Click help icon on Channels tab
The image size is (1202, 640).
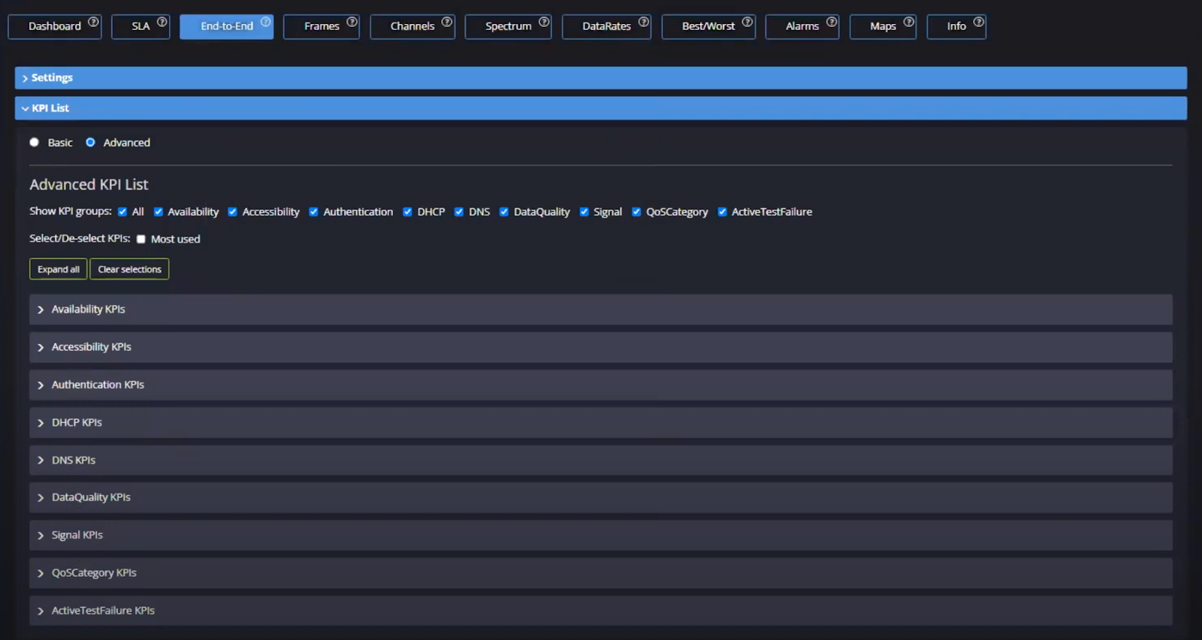tap(447, 22)
